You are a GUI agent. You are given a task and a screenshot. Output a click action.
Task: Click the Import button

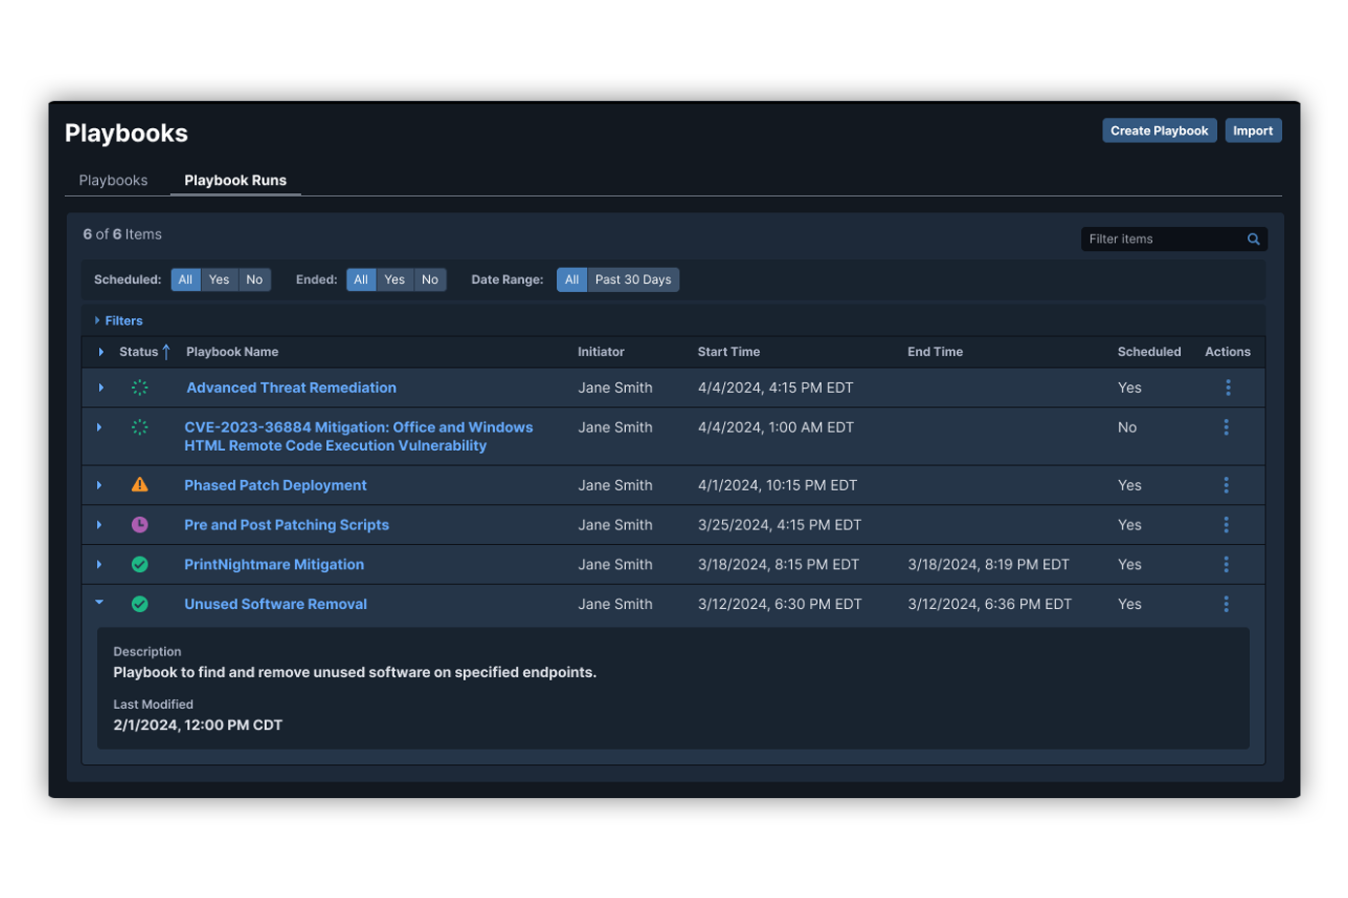(1253, 131)
